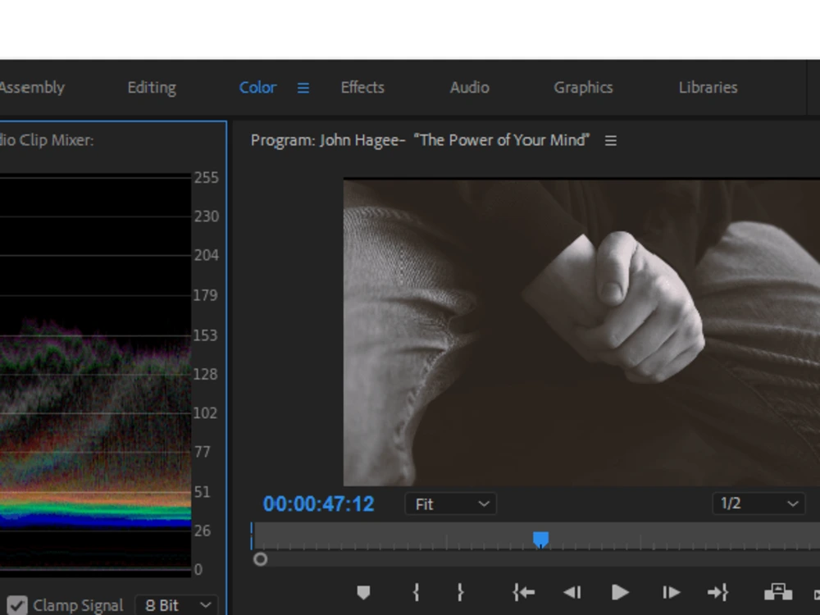Step forward one frame

click(671, 593)
